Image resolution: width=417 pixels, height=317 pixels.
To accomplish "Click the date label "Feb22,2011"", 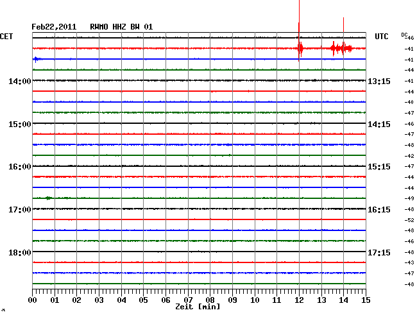I will (54, 27).
